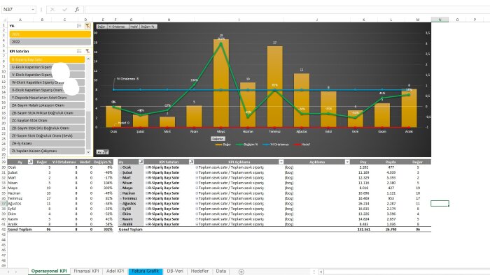Click Değişim % green legend entry

(247, 144)
